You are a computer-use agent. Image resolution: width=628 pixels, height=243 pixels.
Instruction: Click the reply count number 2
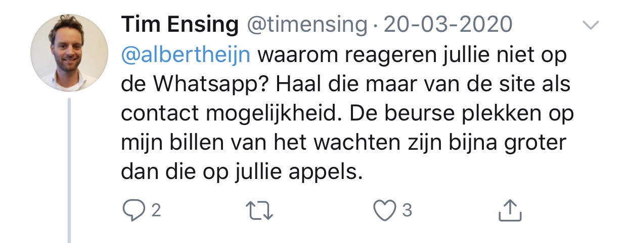156,211
